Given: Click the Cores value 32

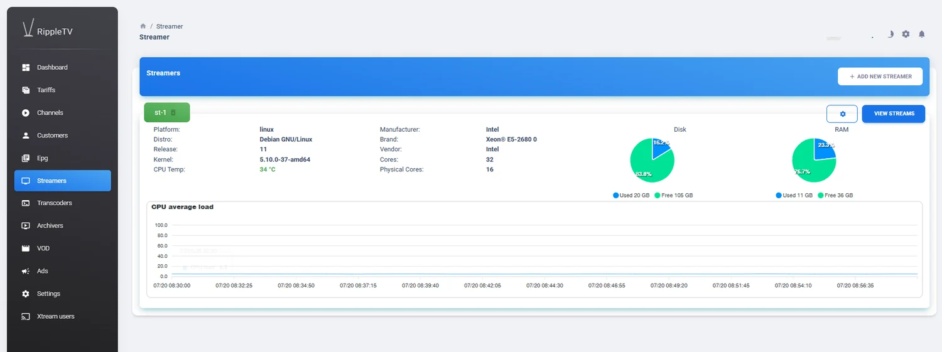Looking at the screenshot, I should (489, 159).
